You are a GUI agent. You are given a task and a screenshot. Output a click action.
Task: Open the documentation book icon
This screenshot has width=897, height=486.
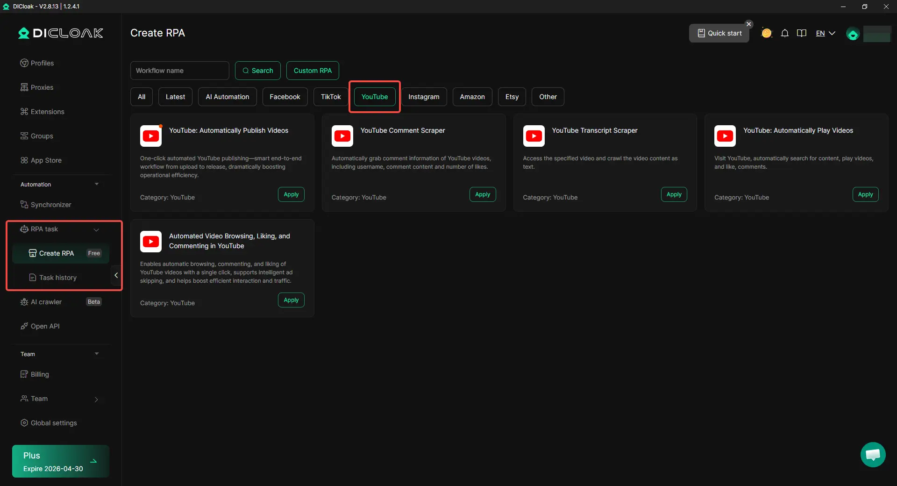[x=802, y=33]
